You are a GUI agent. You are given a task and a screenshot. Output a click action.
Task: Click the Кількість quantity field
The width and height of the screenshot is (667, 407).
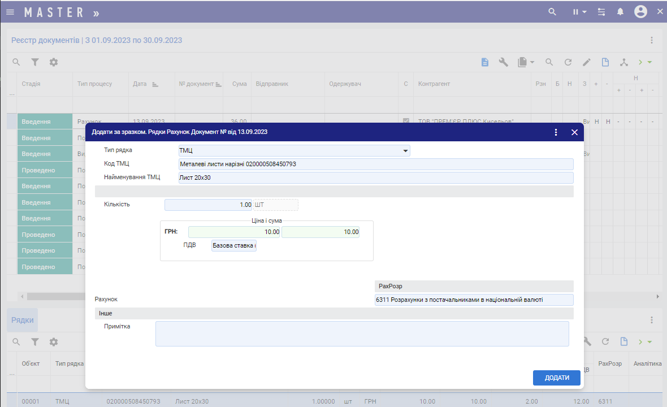click(x=209, y=205)
